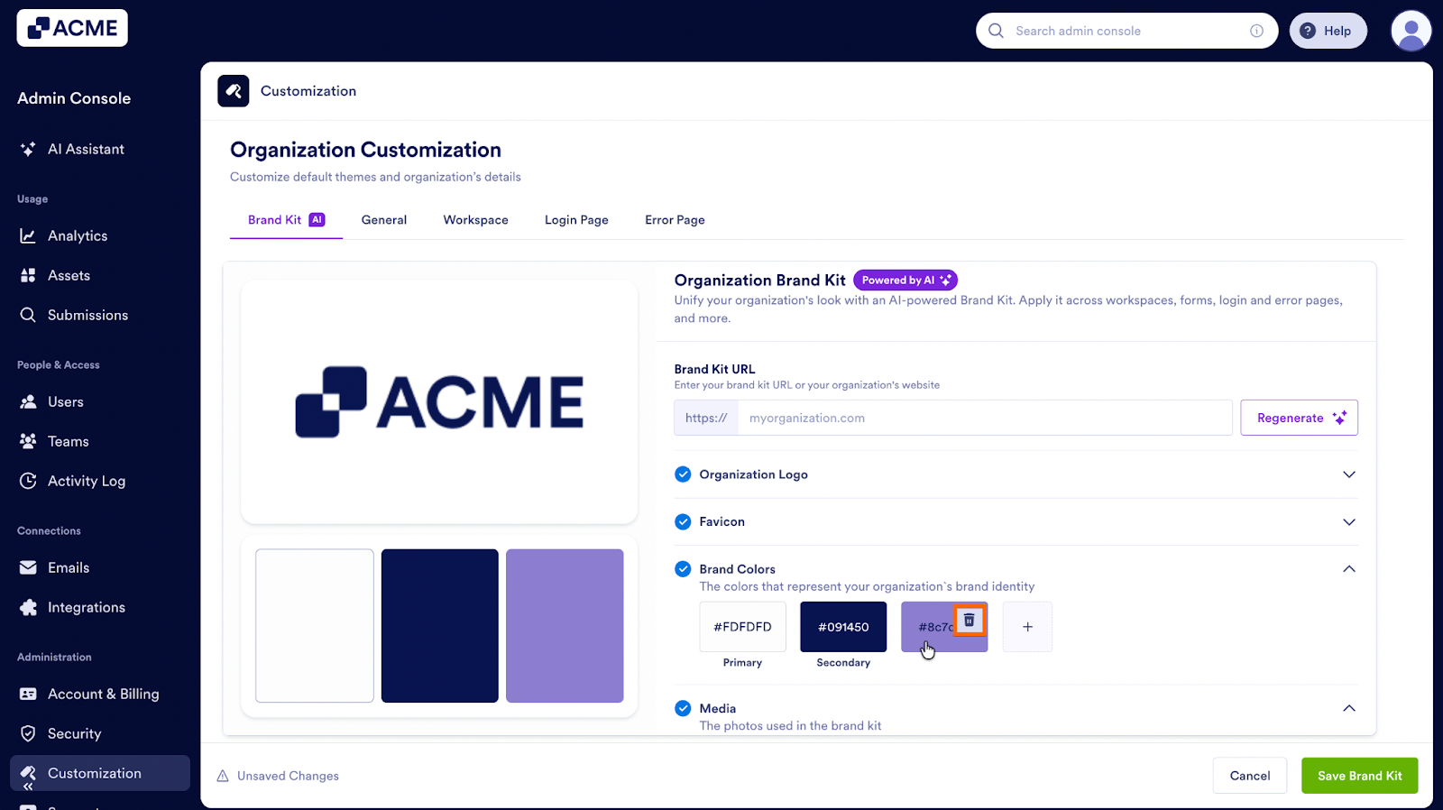Open Analytics in the sidebar
The width and height of the screenshot is (1443, 810).
99,235
